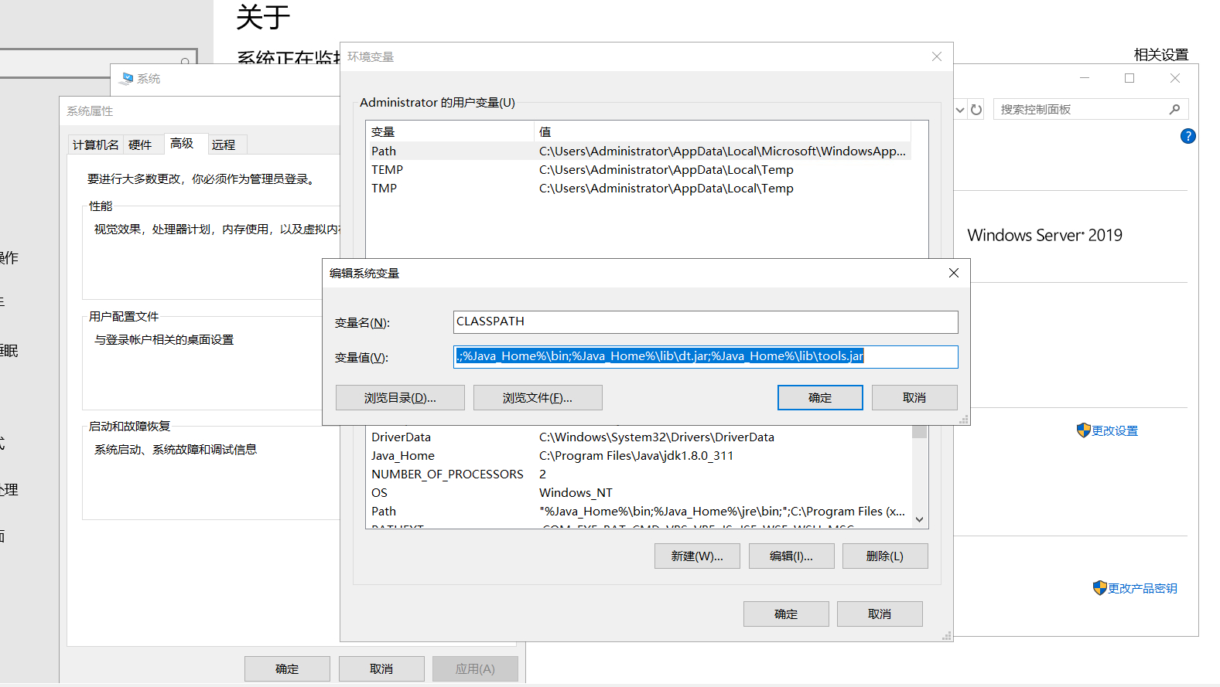This screenshot has width=1220, height=687.
Task: Click the scroll-down arrow of system variables list
Action: pos(920,520)
